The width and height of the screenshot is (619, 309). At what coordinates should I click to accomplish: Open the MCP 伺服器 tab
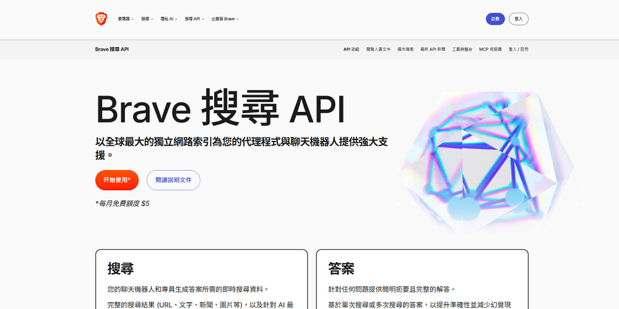point(490,49)
